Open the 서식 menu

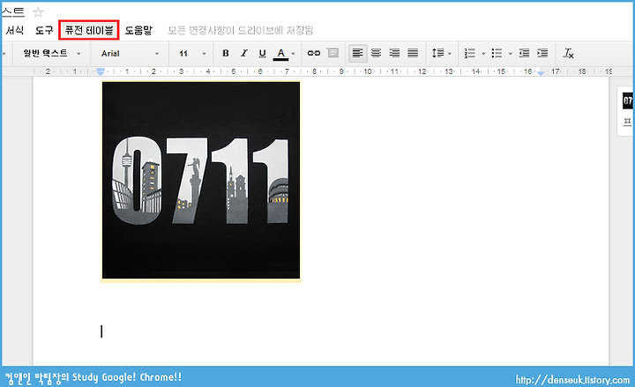15,30
